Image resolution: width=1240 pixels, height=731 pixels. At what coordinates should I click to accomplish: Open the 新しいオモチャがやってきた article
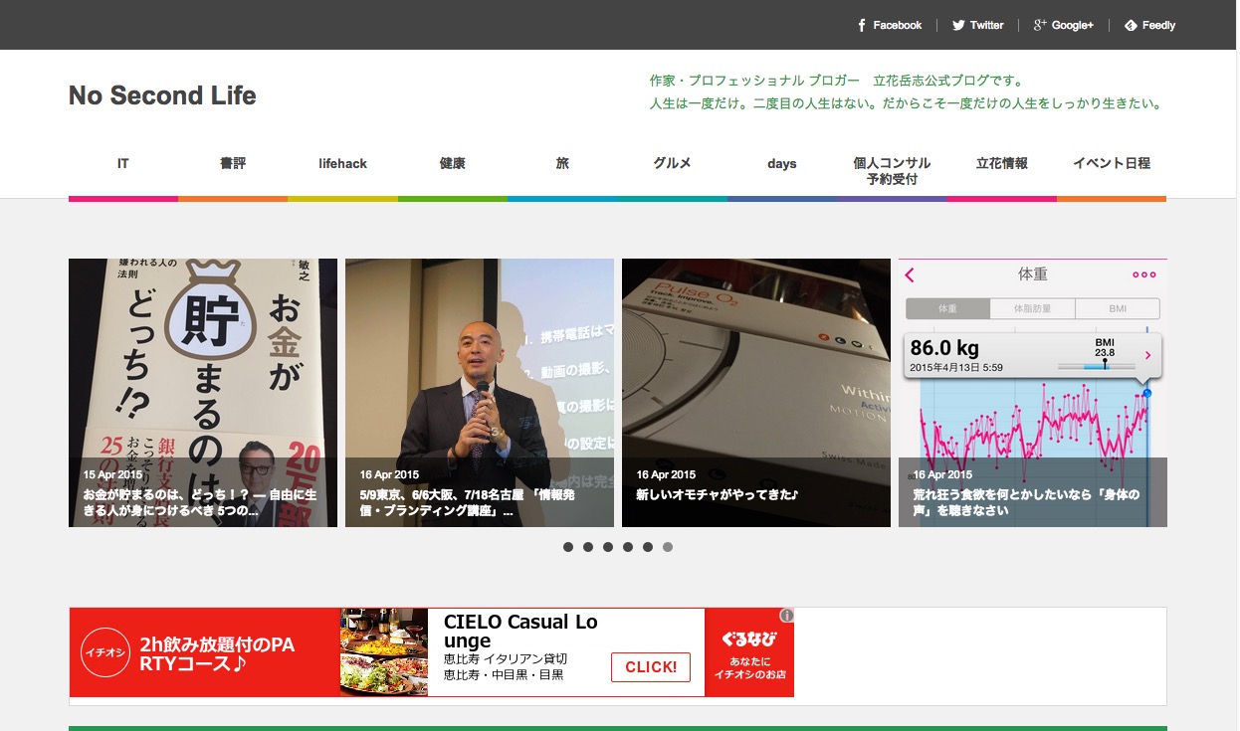pos(755,392)
